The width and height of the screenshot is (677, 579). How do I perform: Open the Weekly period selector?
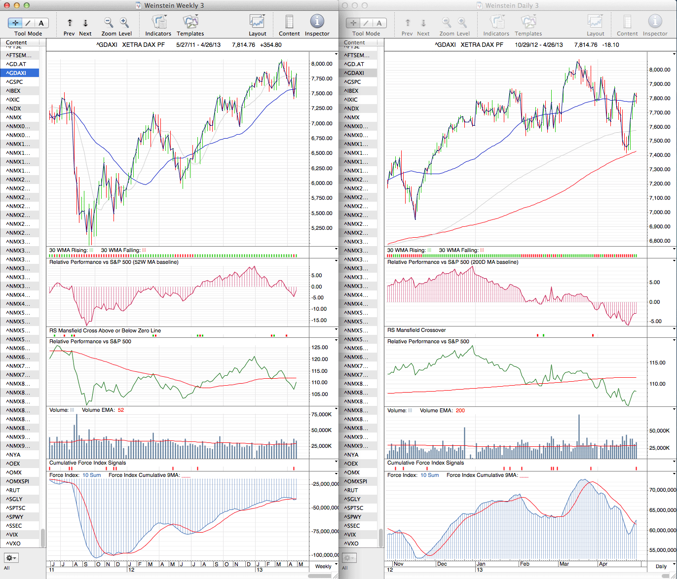point(324,566)
